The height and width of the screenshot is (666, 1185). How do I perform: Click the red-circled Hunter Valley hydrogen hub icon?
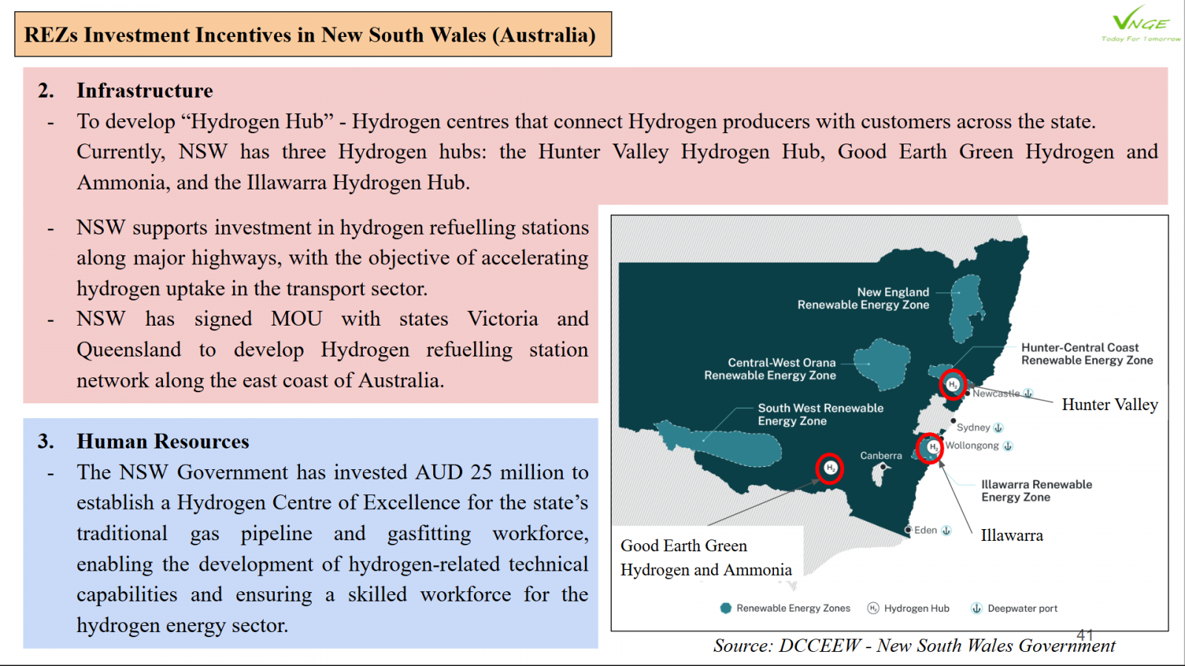click(x=952, y=384)
